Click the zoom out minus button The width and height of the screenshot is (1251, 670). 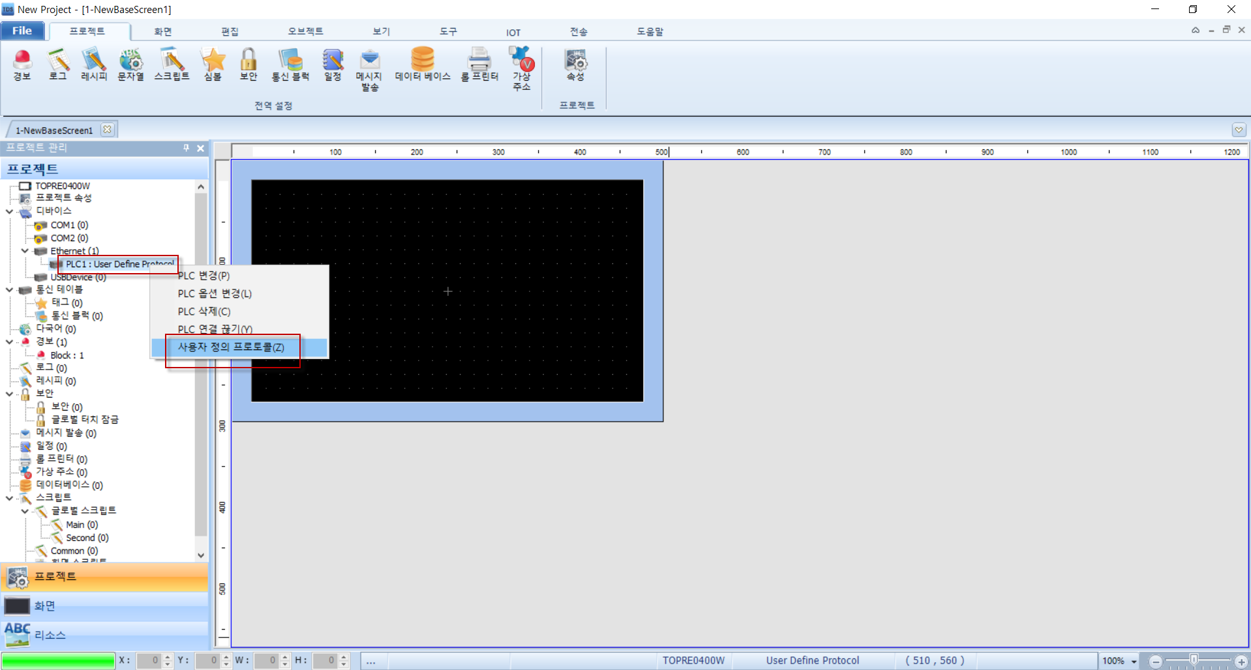click(1155, 661)
